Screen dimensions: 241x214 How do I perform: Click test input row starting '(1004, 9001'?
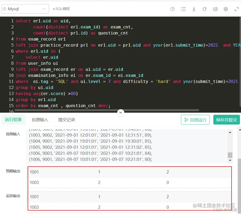(91, 141)
